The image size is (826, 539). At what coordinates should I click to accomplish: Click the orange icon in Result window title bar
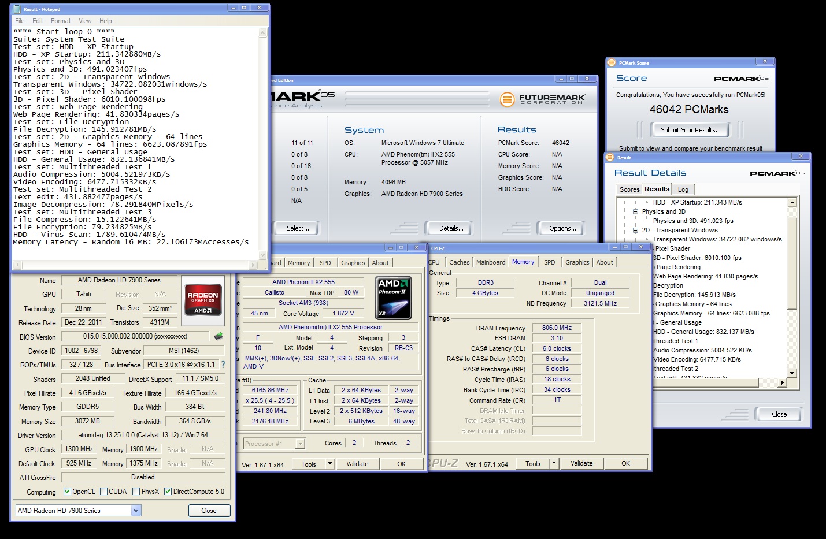click(610, 157)
